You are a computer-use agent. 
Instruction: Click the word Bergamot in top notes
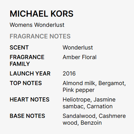pyautogui.click(x=112, y=83)
